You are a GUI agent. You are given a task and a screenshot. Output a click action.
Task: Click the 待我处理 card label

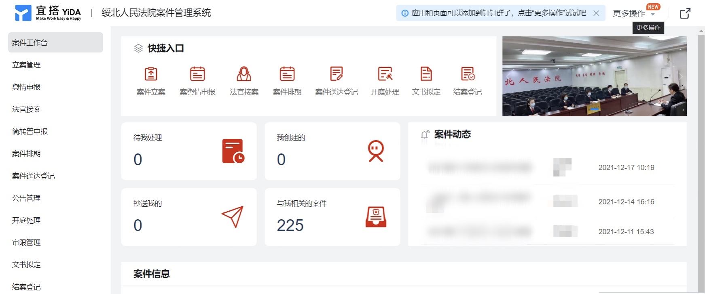[148, 138]
